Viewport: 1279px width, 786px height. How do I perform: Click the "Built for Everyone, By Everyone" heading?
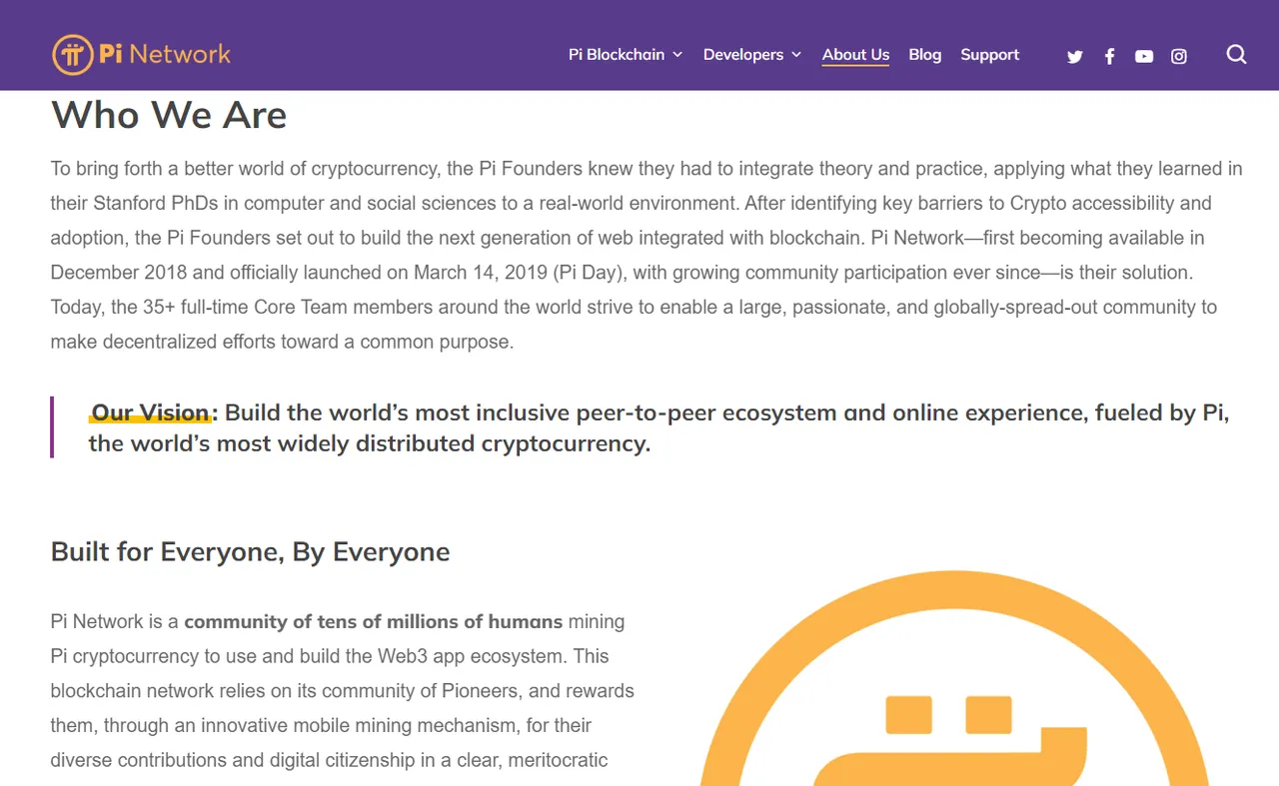click(x=250, y=551)
